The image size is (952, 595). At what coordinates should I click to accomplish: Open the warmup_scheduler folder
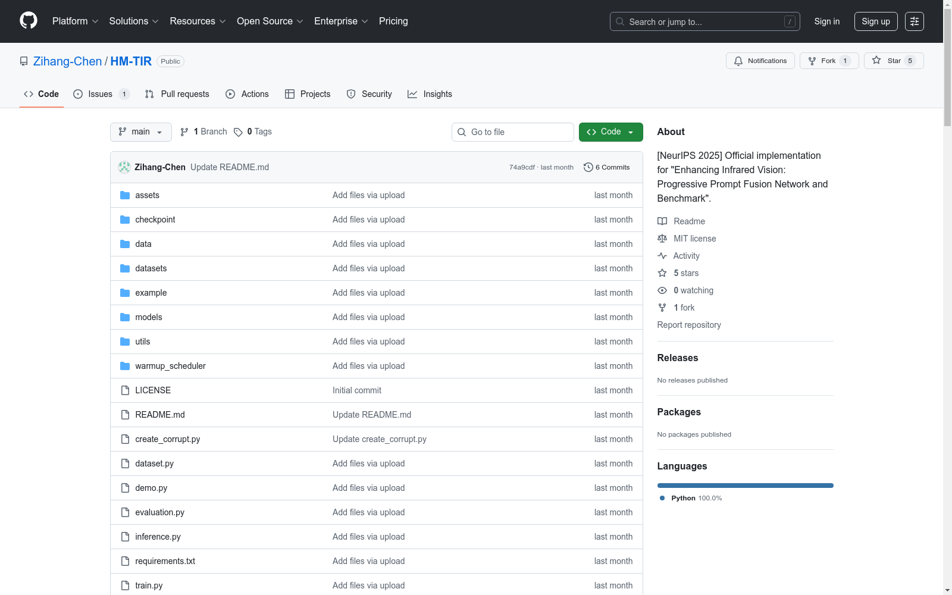[170, 366]
